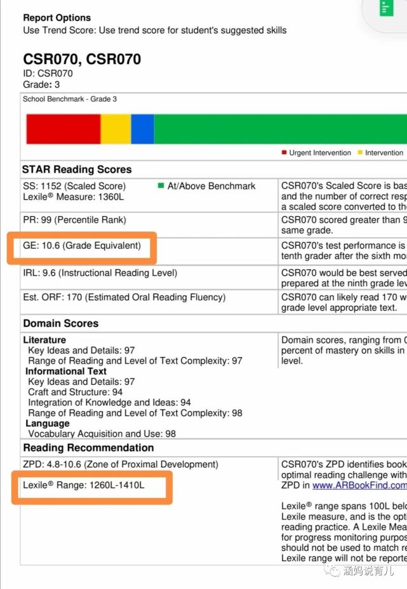Screen dimensions: 407x589
Task: Select the 'Reading Recommendation' heading
Action: [x=88, y=448]
